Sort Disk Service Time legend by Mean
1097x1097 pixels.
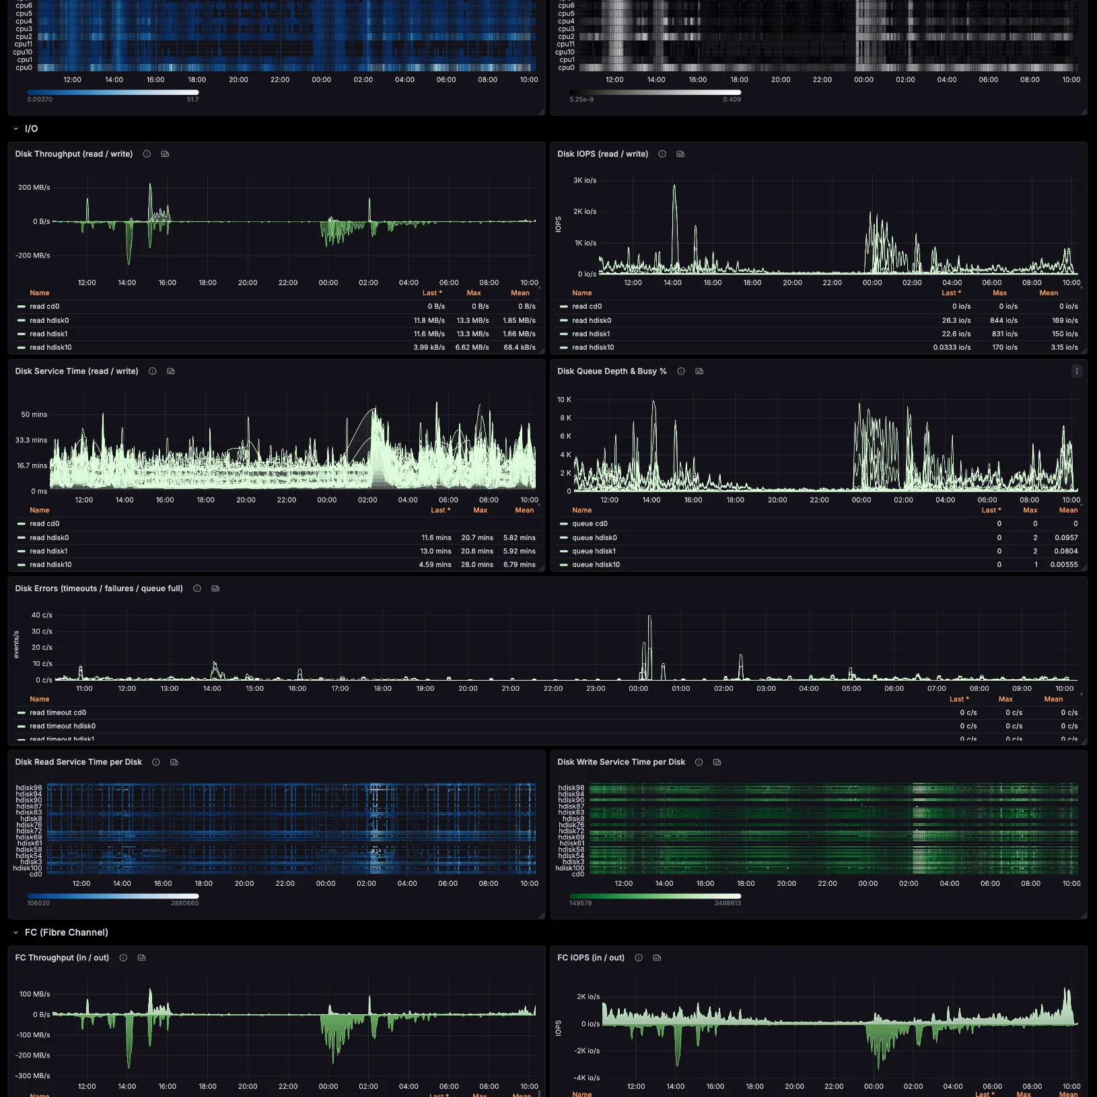(x=524, y=510)
